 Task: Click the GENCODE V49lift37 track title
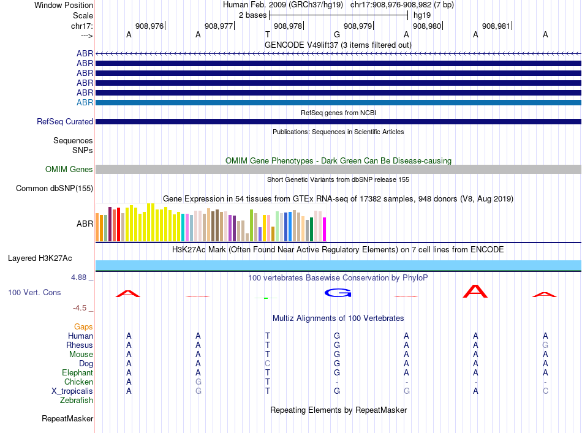(338, 45)
